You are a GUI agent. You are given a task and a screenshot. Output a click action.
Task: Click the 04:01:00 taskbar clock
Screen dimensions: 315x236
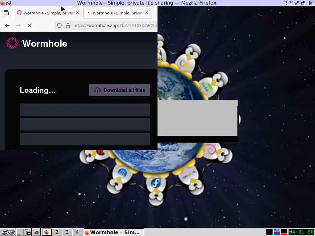click(x=301, y=232)
